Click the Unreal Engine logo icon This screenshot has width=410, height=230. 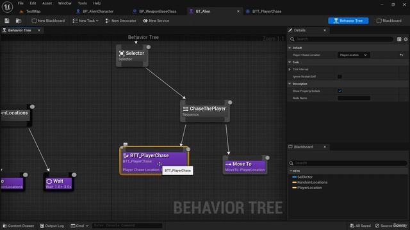[7, 7]
